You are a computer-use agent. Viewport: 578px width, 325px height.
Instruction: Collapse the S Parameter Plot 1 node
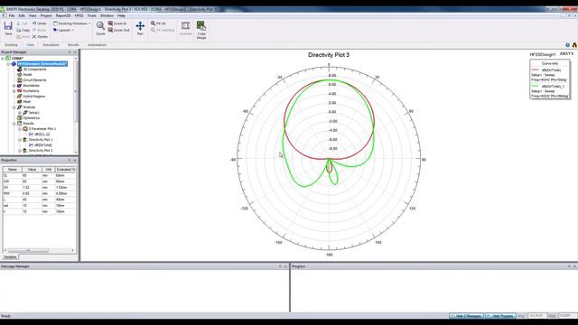[20, 129]
